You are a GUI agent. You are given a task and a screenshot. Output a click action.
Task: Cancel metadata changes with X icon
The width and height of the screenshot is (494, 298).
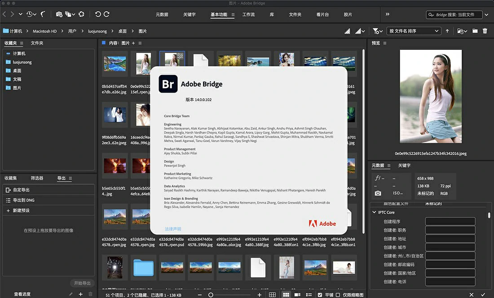pos(471,294)
